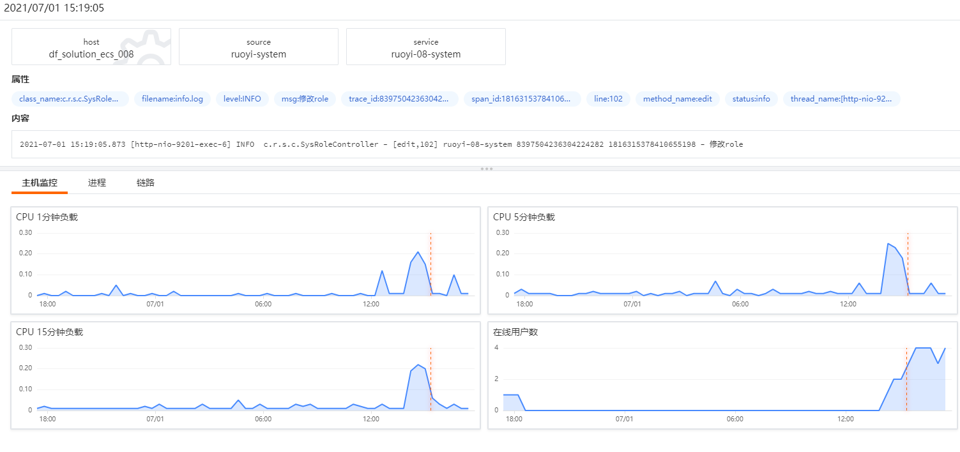Click the level:INFO attribute tag
Viewport: 960px width, 452px height.
coord(242,99)
